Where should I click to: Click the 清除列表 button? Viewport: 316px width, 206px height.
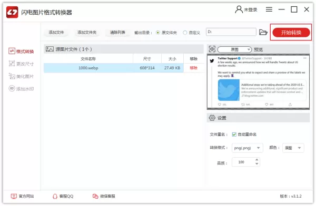(x=117, y=33)
